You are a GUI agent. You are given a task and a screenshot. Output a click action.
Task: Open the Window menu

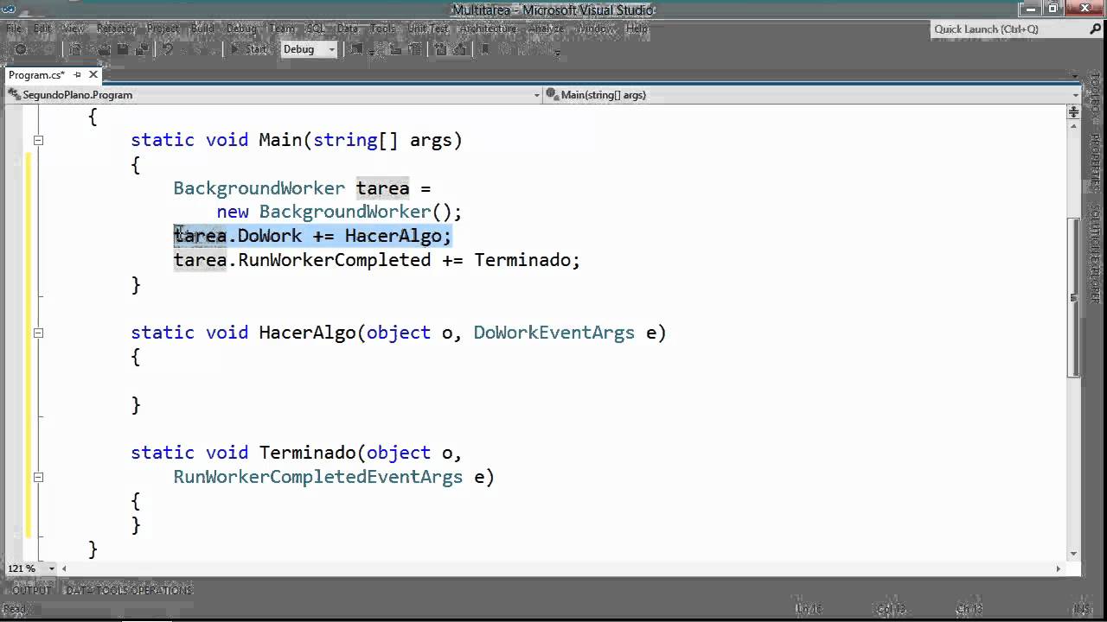click(594, 29)
